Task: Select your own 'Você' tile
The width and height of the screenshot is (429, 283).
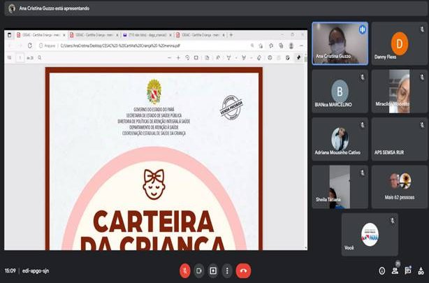Action: 370,235
